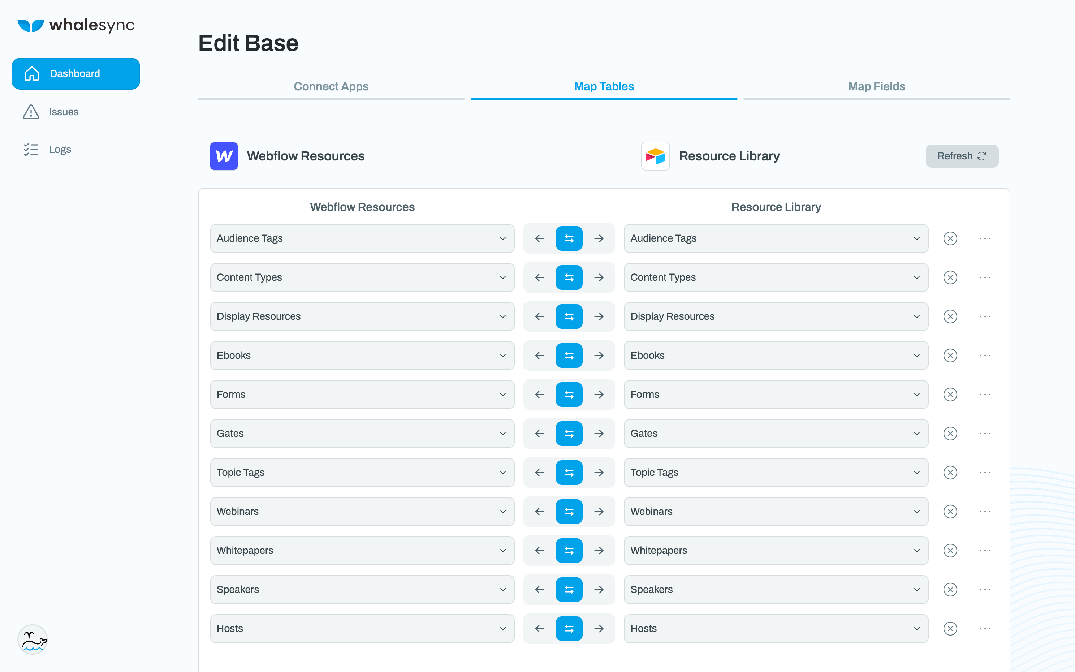Expand Webflow Forms dropdown
The width and height of the screenshot is (1075, 672).
(x=362, y=395)
